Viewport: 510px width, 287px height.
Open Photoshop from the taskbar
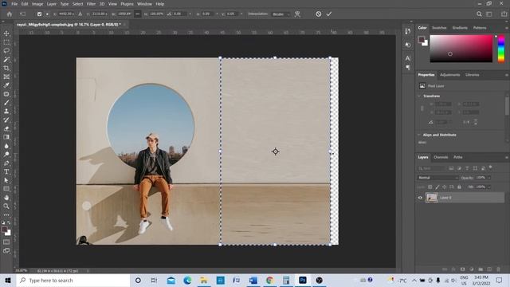click(303, 280)
